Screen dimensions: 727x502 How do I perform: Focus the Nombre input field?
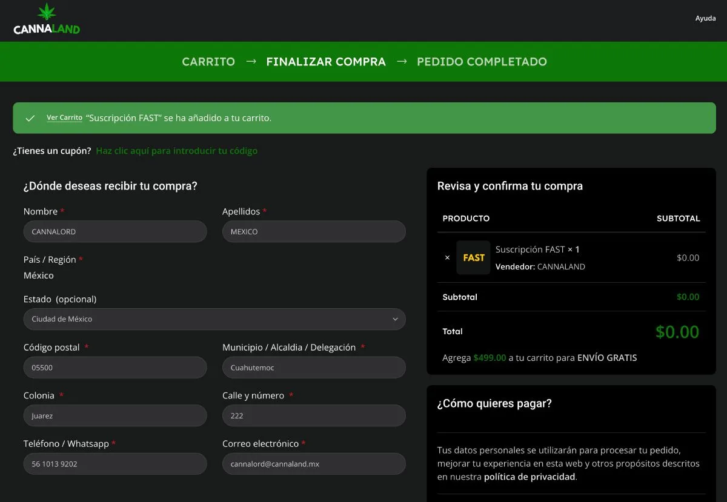pyautogui.click(x=115, y=231)
